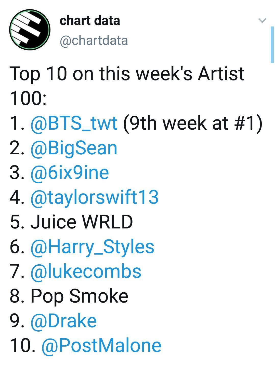Open the @lukecombs mention
Screen dimensions: 275x367
point(86,271)
